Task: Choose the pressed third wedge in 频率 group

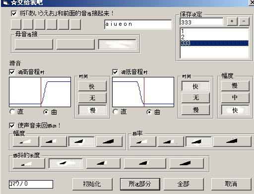Action: pos(198,141)
